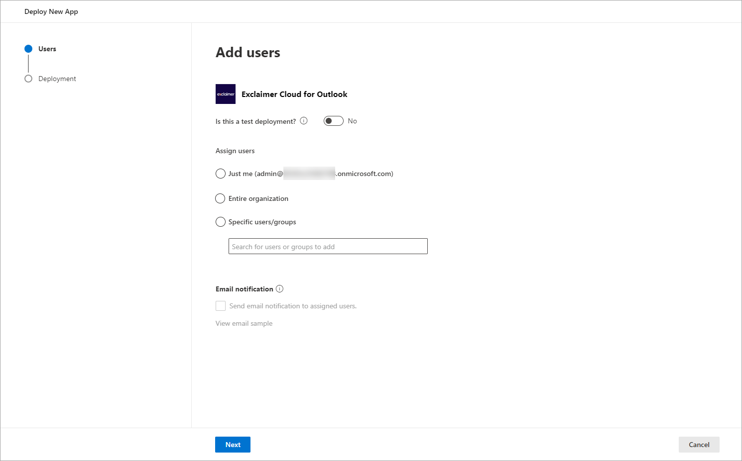The width and height of the screenshot is (742, 461).
Task: Click the Next button
Action: [x=233, y=445]
